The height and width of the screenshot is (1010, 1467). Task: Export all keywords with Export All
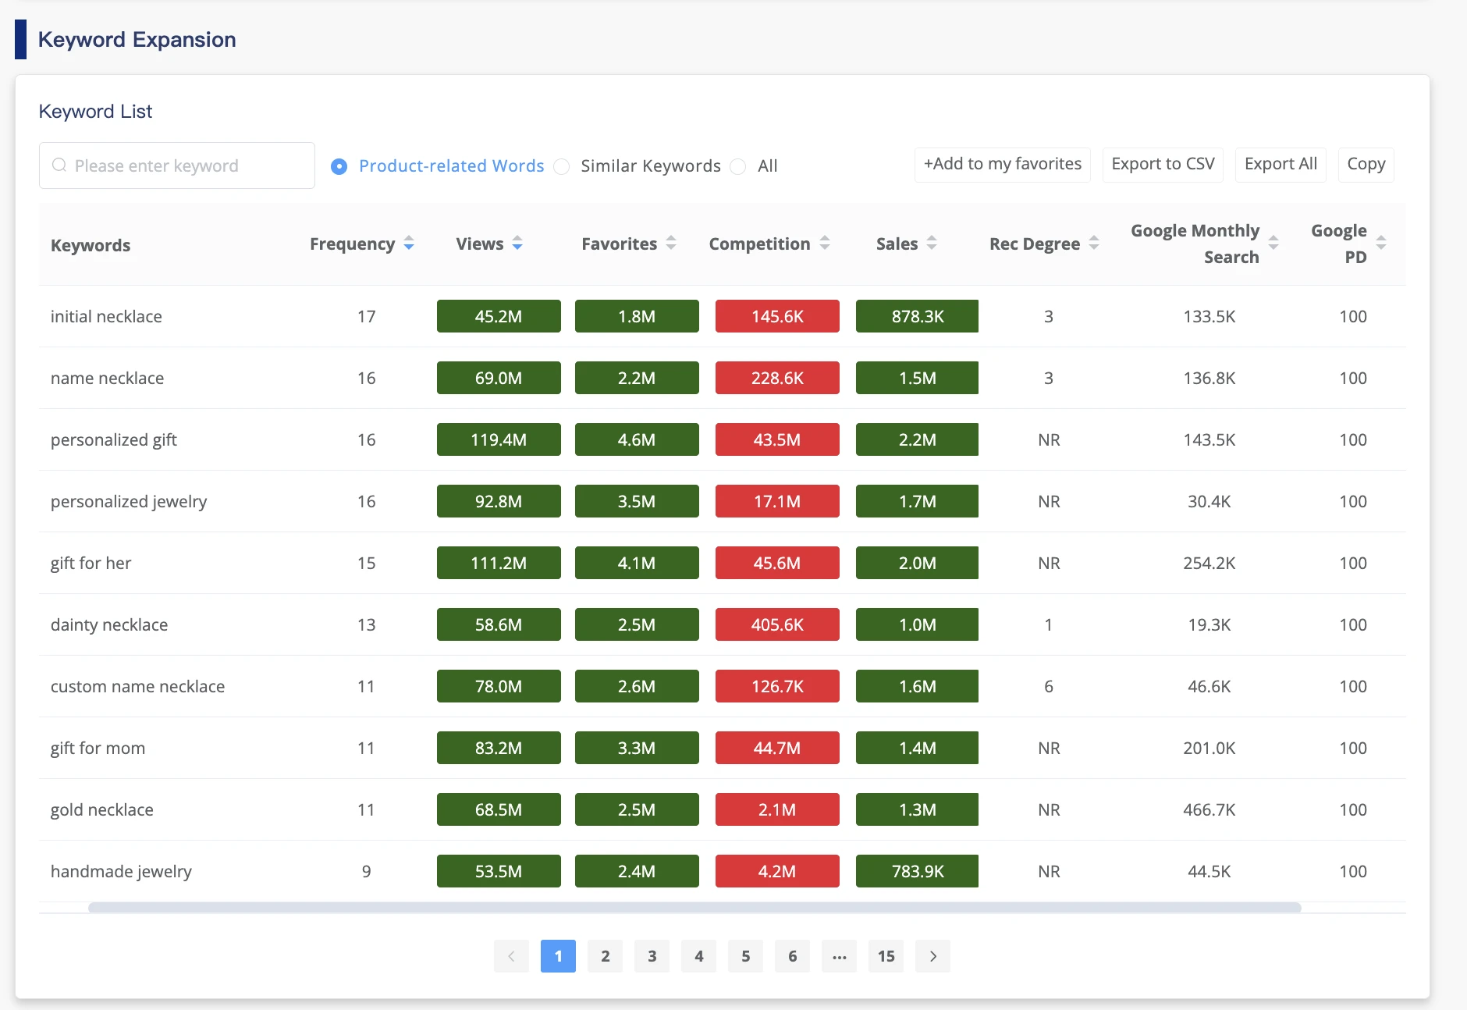click(1280, 164)
